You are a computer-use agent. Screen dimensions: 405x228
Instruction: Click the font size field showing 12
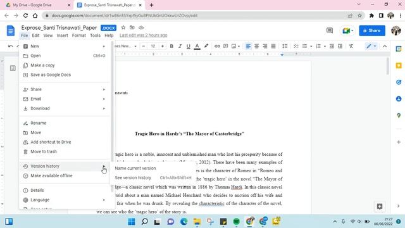(153, 46)
